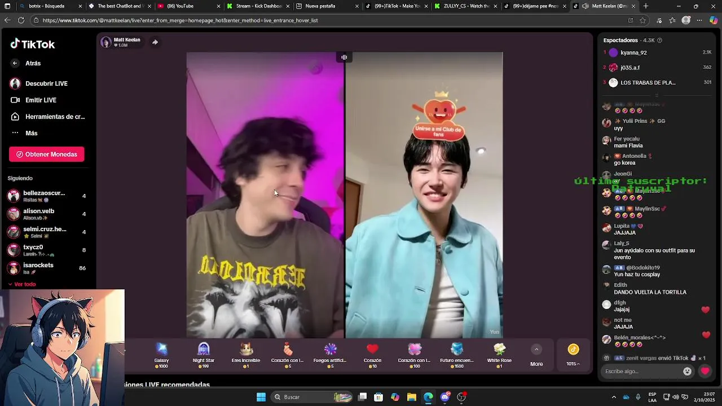Open alison.velb followed live channel
Viewport: 722px width, 406px height.
point(46,214)
